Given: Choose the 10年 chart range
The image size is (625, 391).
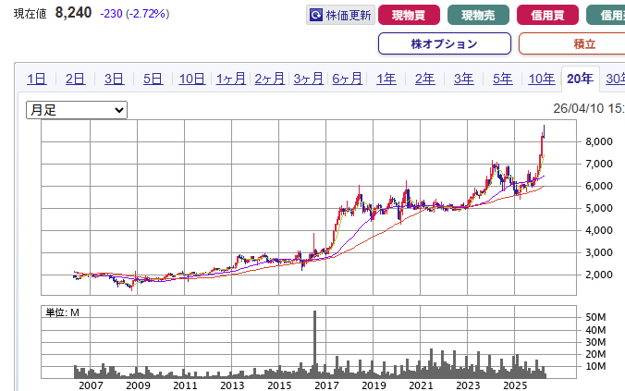Looking at the screenshot, I should click(541, 79).
